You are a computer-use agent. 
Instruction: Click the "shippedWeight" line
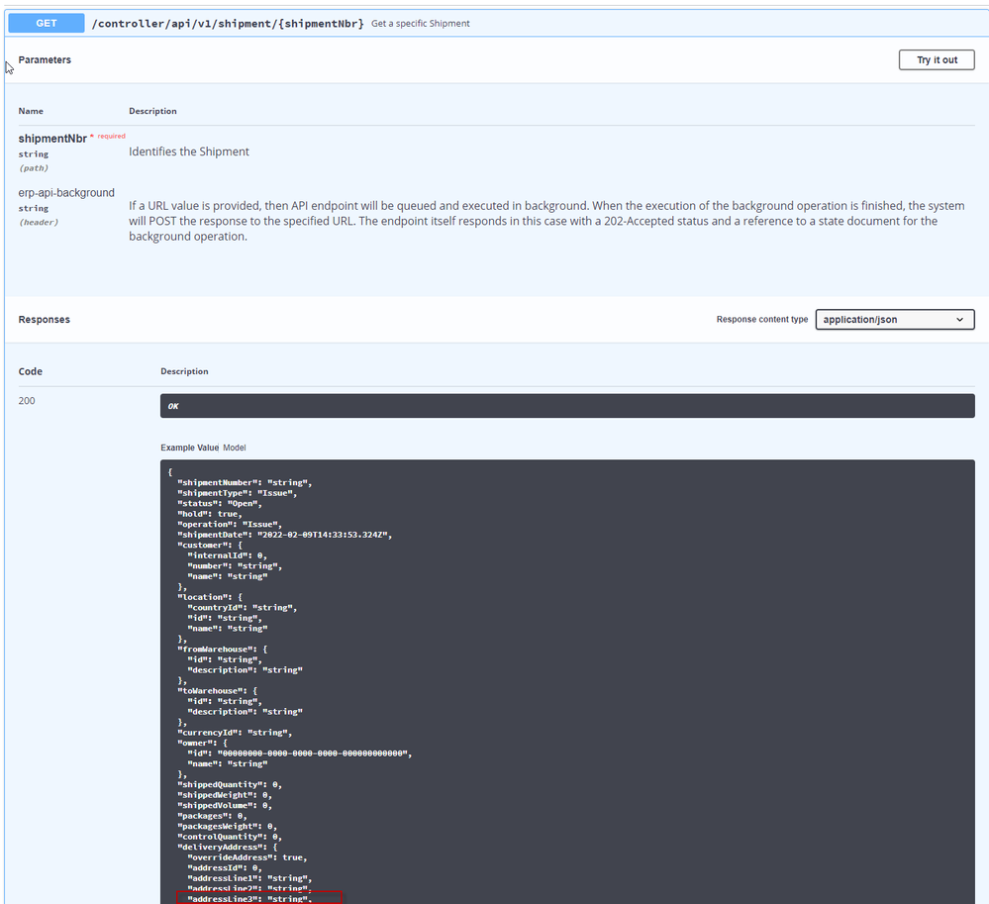225,795
